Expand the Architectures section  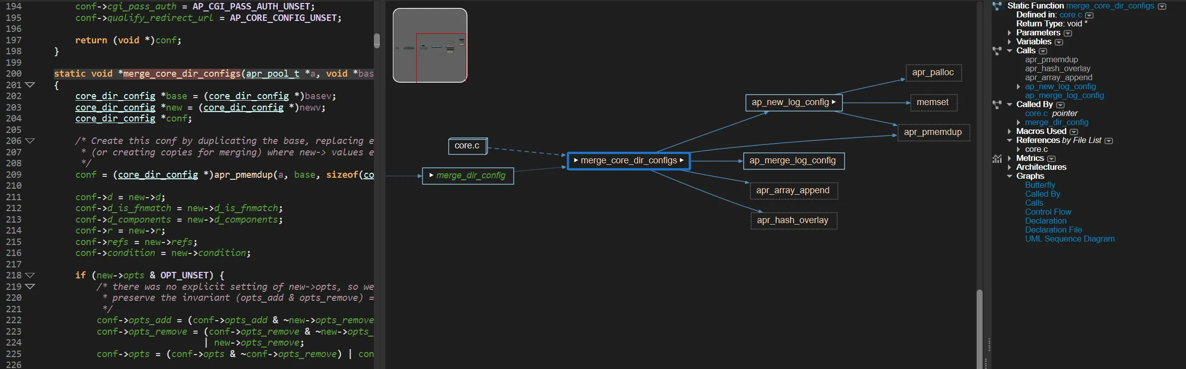pyautogui.click(x=1010, y=167)
